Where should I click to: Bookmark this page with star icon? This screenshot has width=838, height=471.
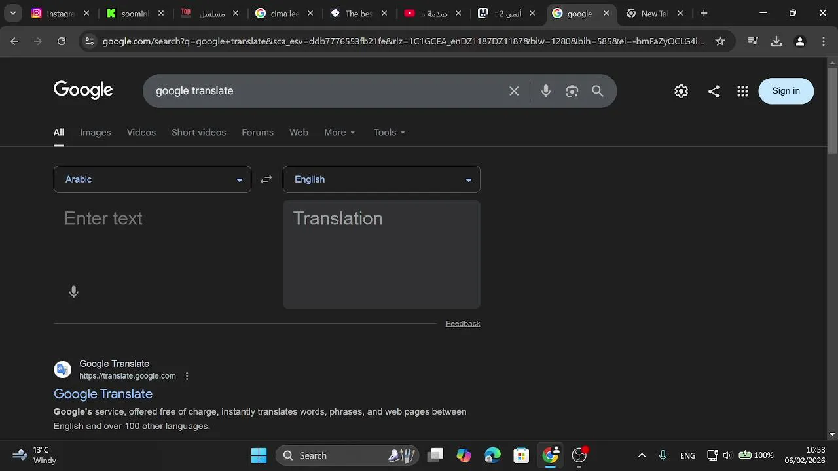pyautogui.click(x=720, y=41)
